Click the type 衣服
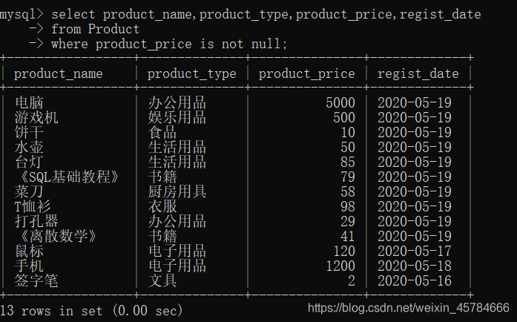517x322 pixels. (162, 207)
